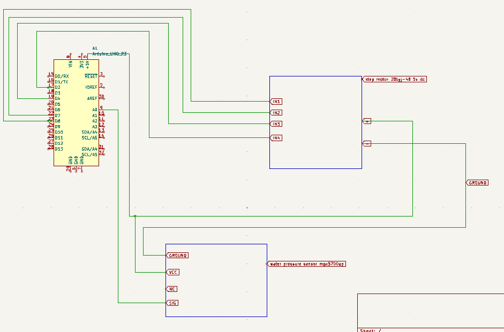
Task: Select the A0 analog pin of the Arduino
Action: click(x=95, y=109)
